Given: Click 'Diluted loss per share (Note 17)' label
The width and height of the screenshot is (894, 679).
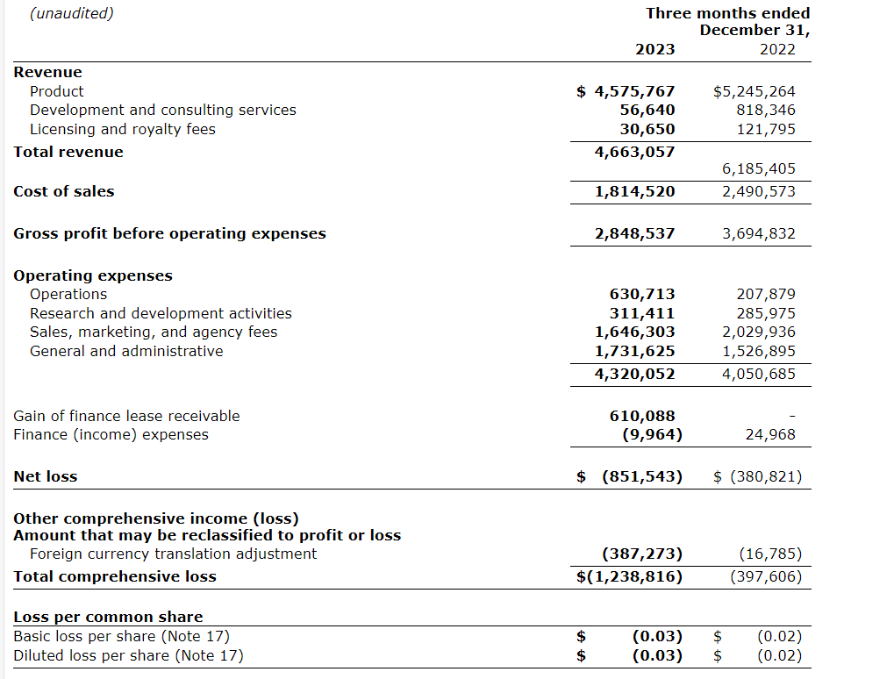Looking at the screenshot, I should pyautogui.click(x=128, y=656).
